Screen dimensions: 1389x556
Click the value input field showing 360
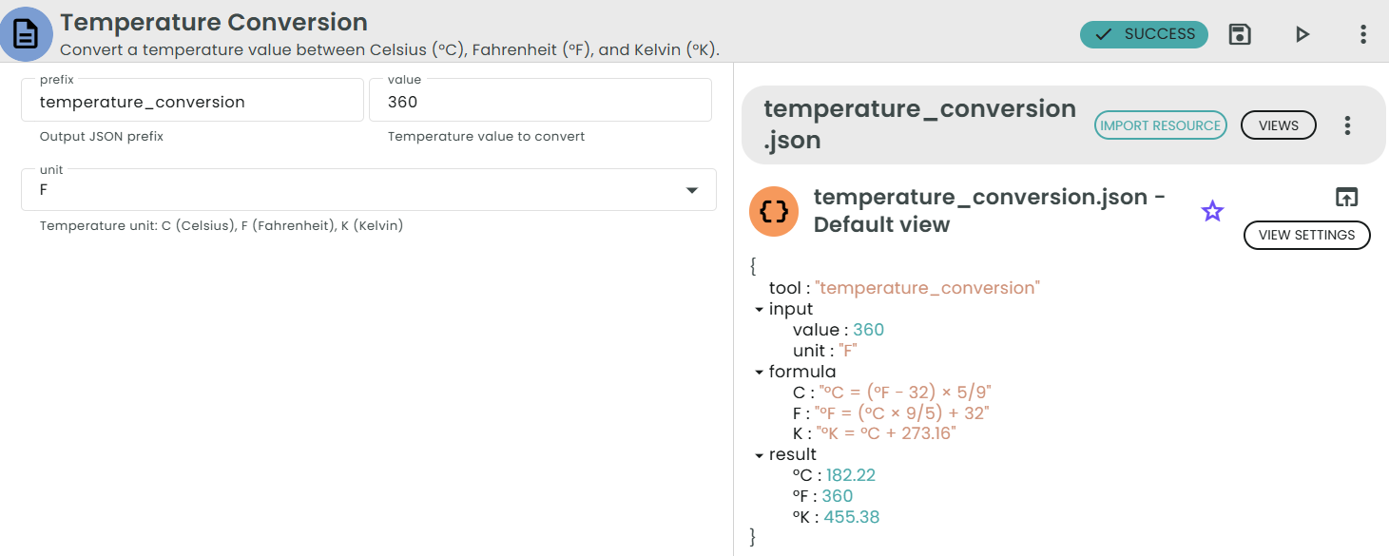point(540,100)
